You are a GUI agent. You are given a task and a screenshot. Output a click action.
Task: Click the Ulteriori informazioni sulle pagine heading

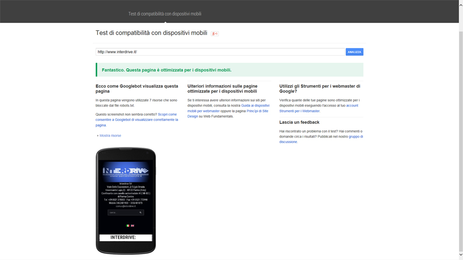222,89
